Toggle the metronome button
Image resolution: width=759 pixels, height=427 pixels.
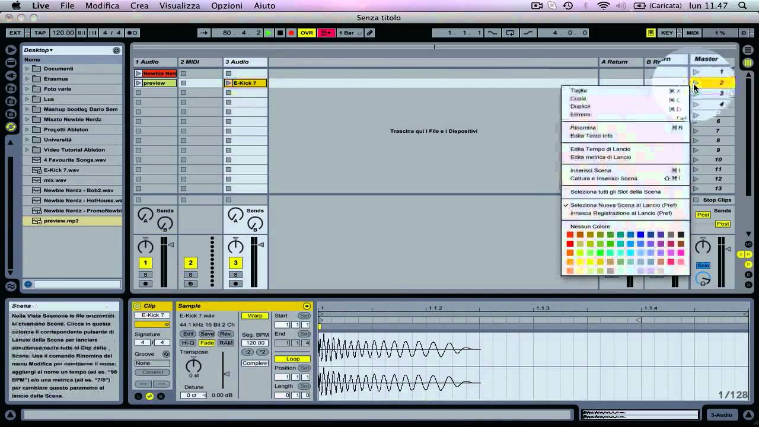pos(132,33)
